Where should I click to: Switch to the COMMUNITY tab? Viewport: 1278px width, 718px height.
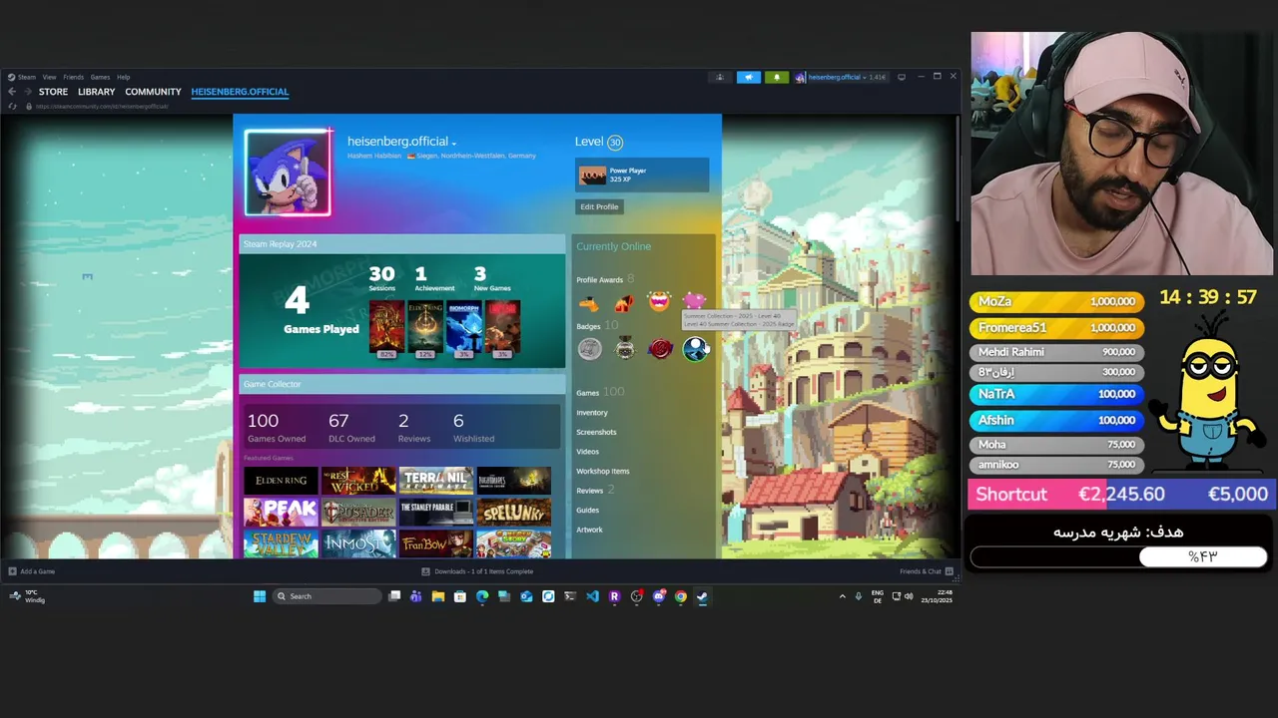(x=153, y=92)
